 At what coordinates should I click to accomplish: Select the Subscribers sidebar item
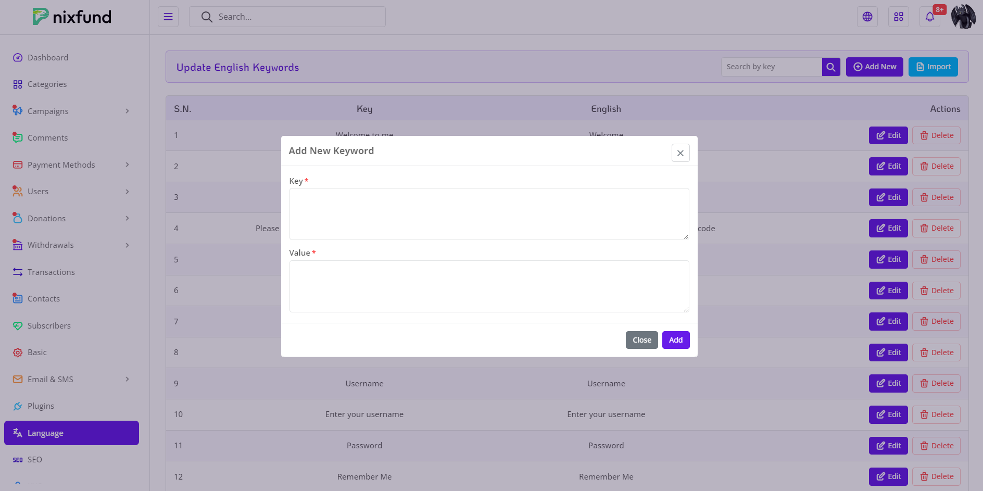[x=49, y=325]
